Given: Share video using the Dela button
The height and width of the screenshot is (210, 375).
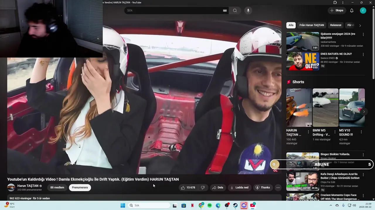Looking at the screenshot, I should click(218, 188).
